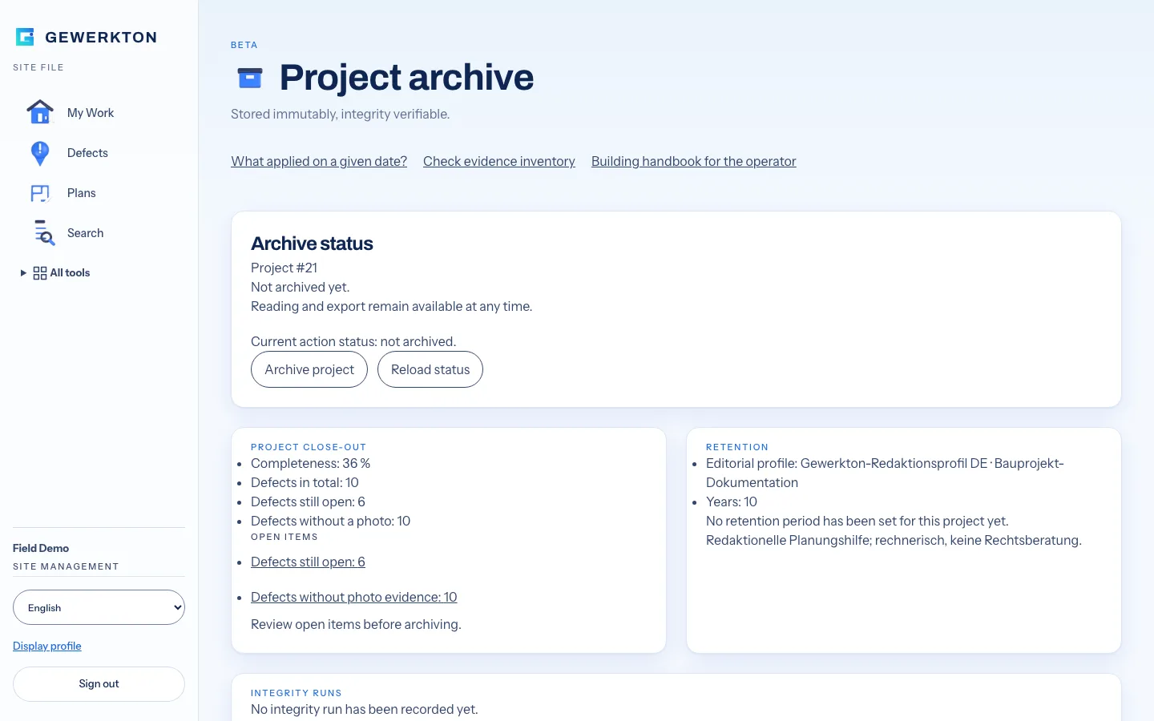Open the Plans blueprint icon

click(40, 193)
